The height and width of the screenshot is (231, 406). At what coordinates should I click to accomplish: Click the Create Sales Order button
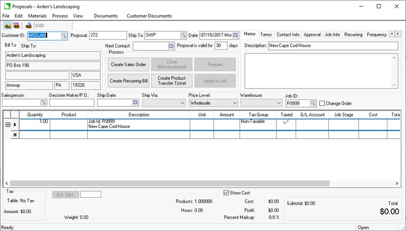click(128, 64)
